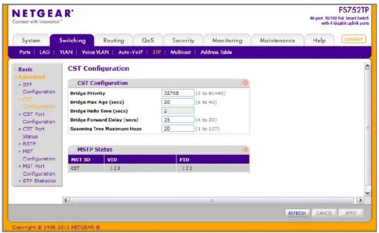Click the Bridge Priority label
The height and width of the screenshot is (233, 379).
point(88,93)
